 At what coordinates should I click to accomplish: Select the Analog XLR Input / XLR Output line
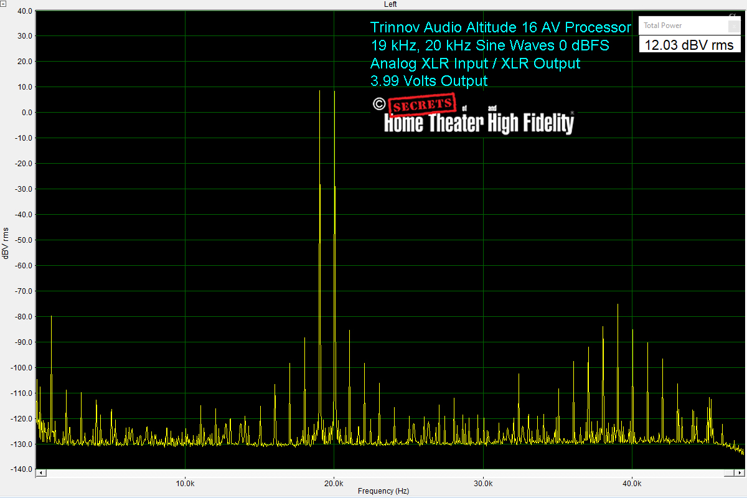pos(475,63)
